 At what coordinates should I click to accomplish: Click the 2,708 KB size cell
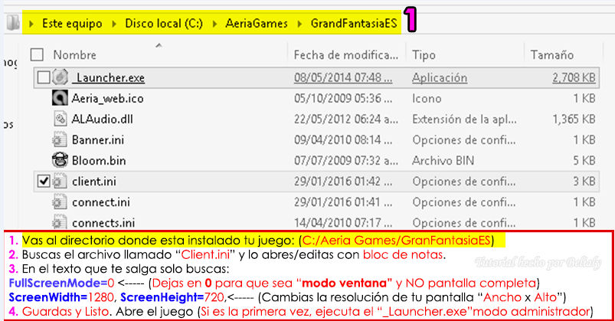[x=574, y=77]
